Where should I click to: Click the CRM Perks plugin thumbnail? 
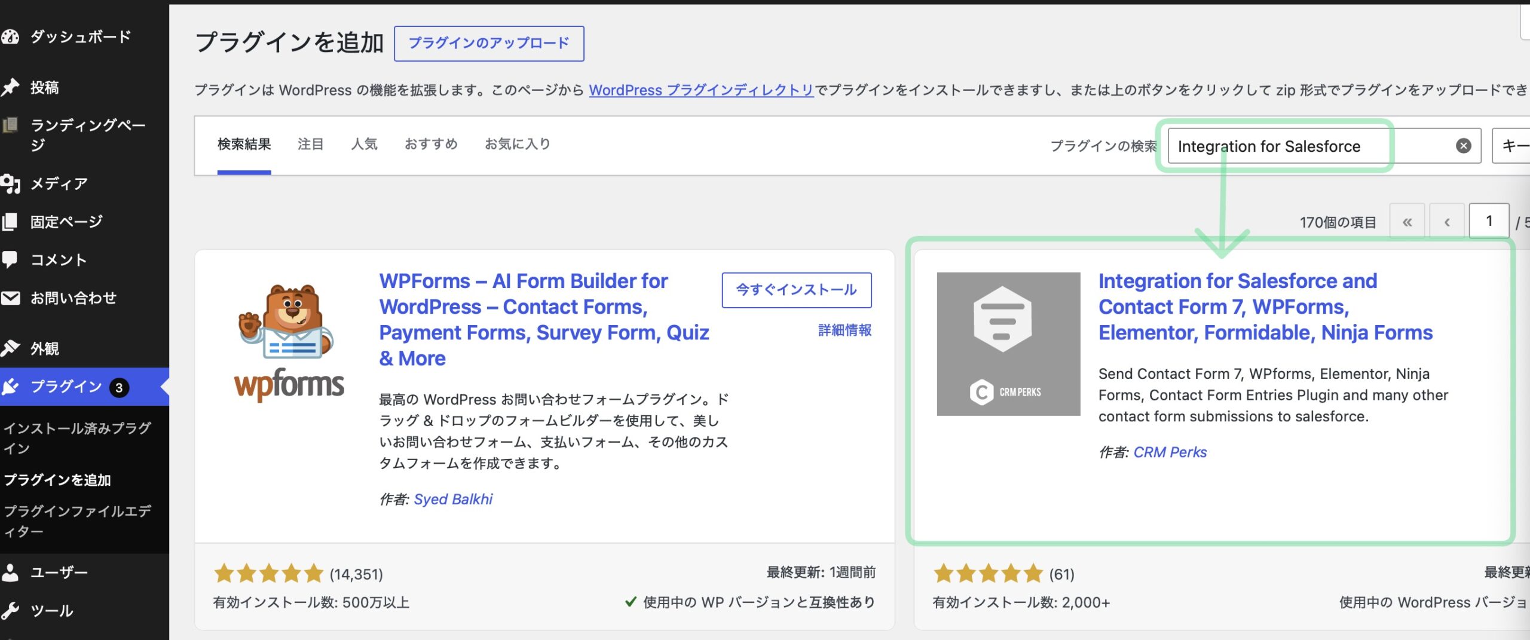[1008, 344]
